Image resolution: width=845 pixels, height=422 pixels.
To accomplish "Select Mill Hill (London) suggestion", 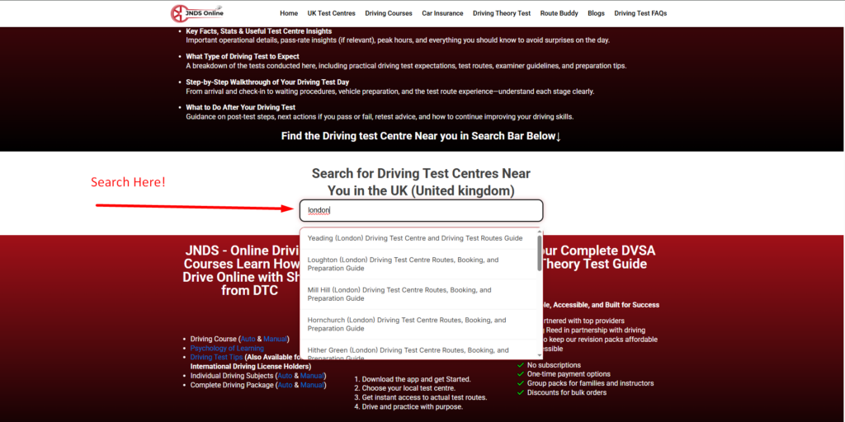I will pyautogui.click(x=418, y=294).
